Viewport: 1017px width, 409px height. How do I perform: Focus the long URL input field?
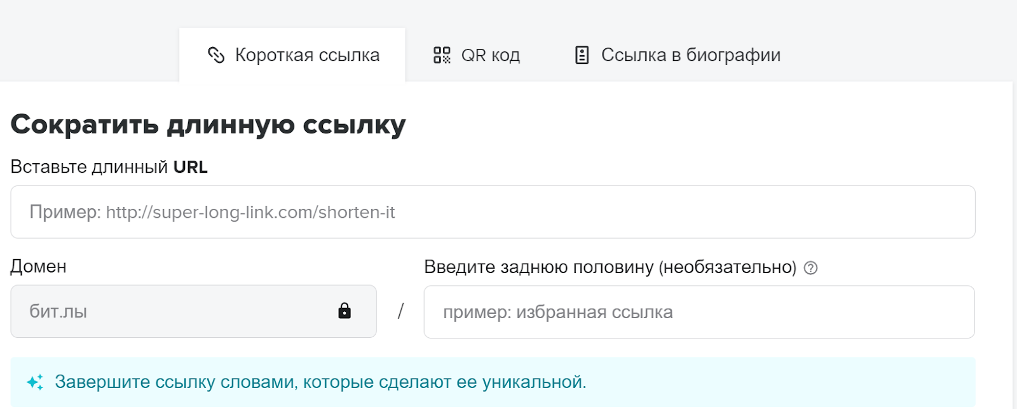[493, 212]
